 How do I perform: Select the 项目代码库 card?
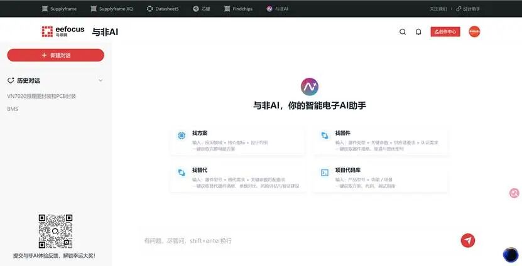coord(380,178)
